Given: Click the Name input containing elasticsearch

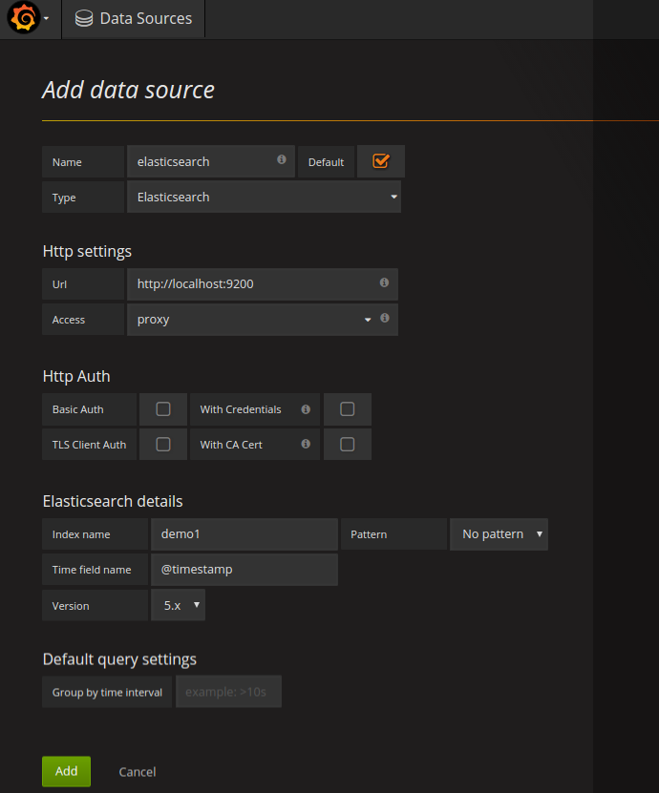Looking at the screenshot, I should tap(210, 162).
